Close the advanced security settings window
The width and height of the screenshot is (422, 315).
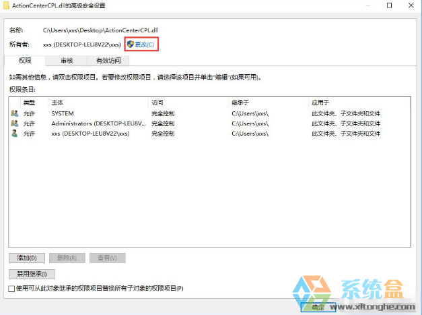411,5
